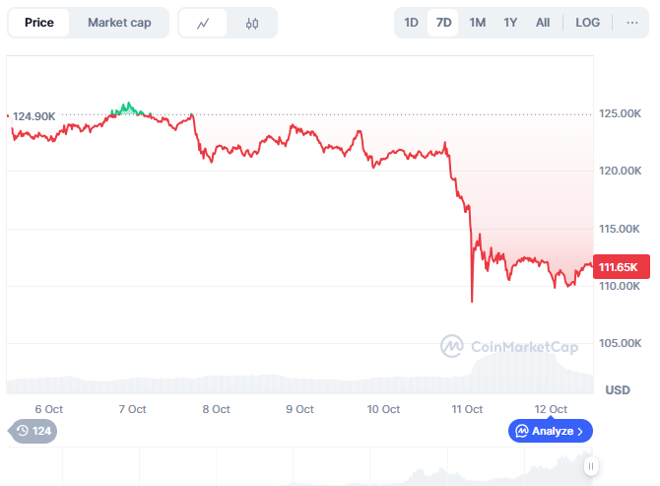Image resolution: width=660 pixels, height=486 pixels.
Task: Click the Analyze sparkle icon
Action: pyautogui.click(x=521, y=431)
